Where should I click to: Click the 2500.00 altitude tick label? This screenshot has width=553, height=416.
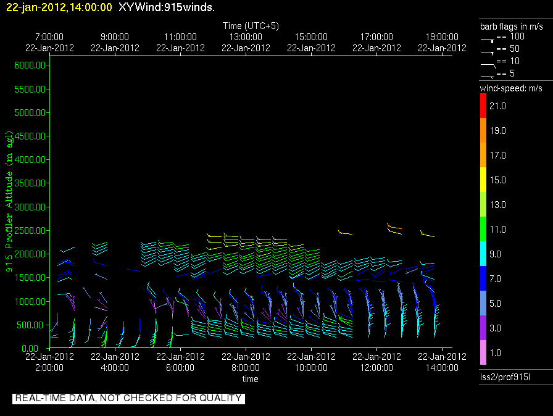pyautogui.click(x=30, y=231)
